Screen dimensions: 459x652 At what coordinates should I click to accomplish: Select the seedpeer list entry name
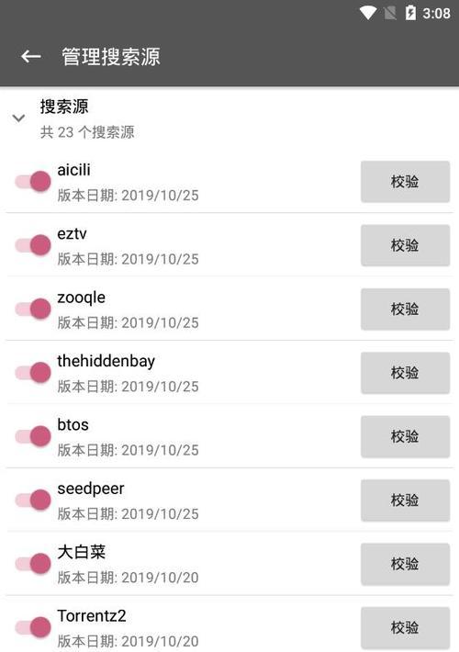pos(91,489)
